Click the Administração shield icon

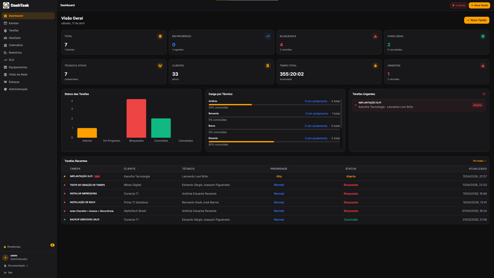(5, 89)
